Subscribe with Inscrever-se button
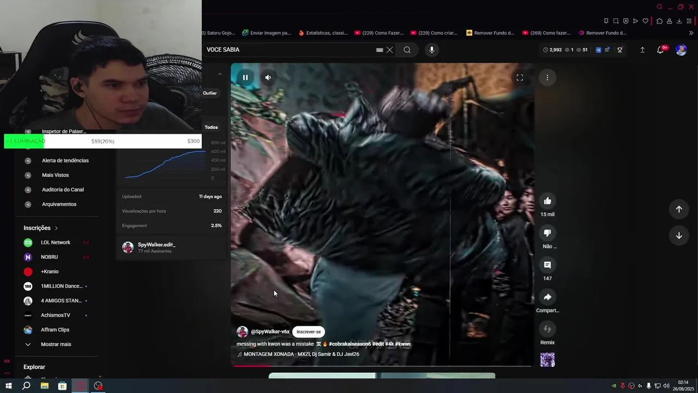The image size is (698, 393). pyautogui.click(x=309, y=332)
